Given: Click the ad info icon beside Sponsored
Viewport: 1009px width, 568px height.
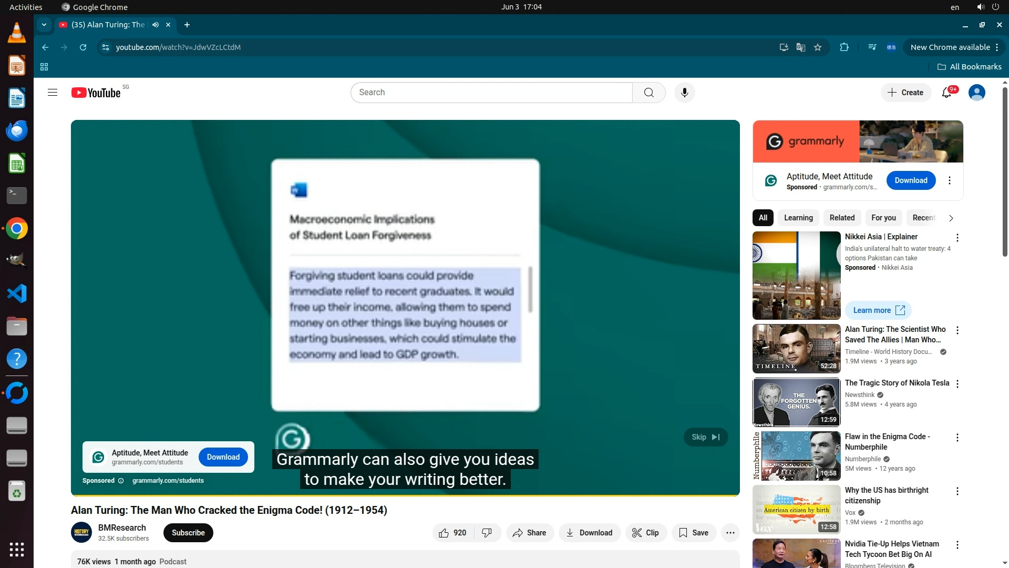Looking at the screenshot, I should coord(121,481).
